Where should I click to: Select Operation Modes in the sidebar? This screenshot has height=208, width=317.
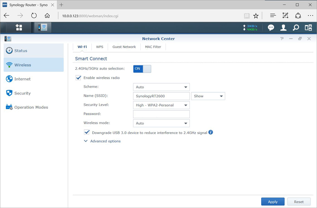tap(34, 107)
